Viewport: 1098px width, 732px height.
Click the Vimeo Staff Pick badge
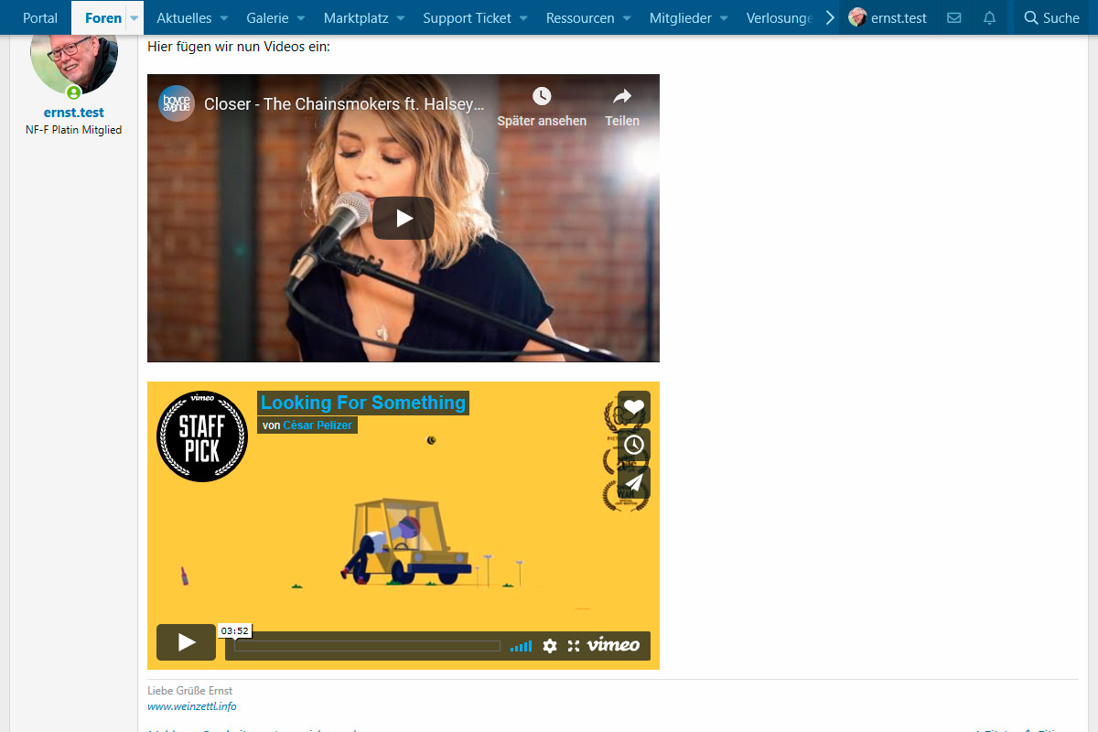click(x=202, y=436)
